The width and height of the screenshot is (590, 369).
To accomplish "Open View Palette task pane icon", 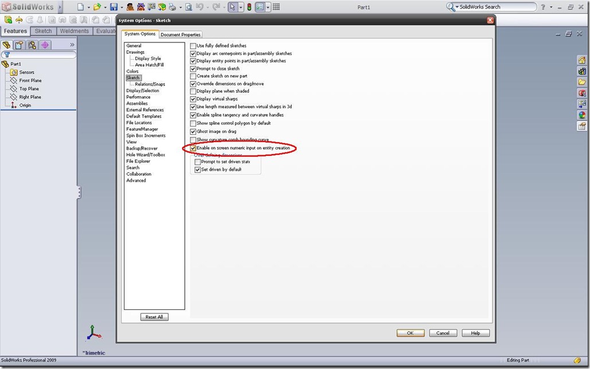I will coord(582,104).
